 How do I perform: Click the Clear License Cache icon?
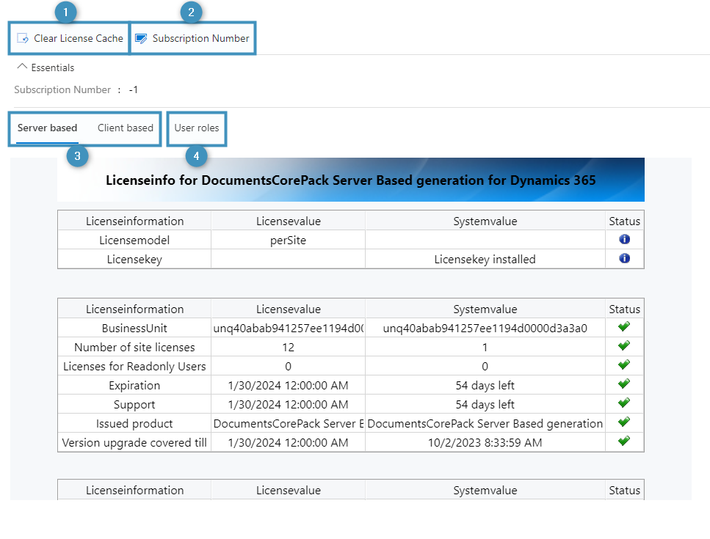tap(23, 38)
